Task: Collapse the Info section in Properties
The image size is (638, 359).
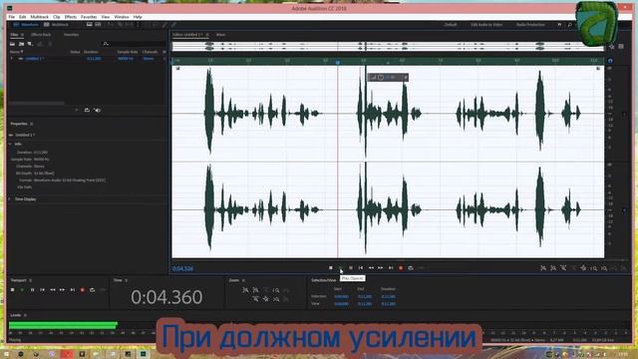Action: [11, 144]
